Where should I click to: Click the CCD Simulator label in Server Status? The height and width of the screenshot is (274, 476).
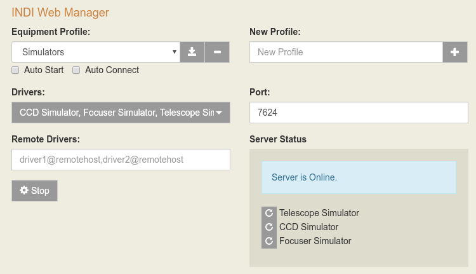click(308, 227)
